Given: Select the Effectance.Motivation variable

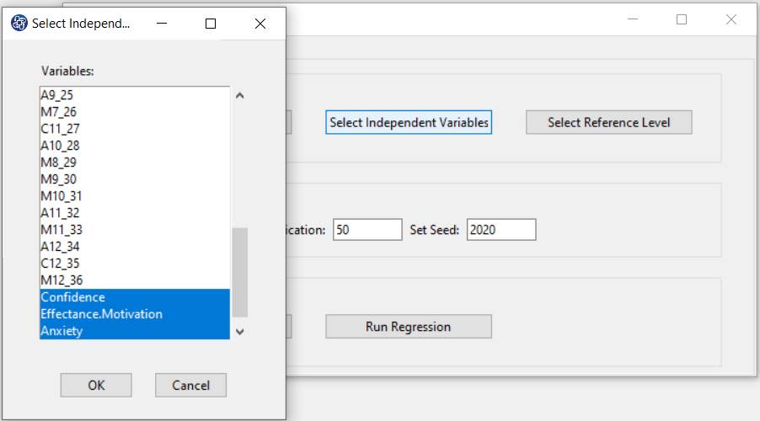Looking at the screenshot, I should tap(135, 314).
